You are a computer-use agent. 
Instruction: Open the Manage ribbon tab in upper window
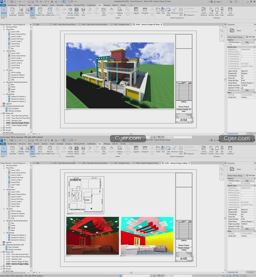pos(107,5)
